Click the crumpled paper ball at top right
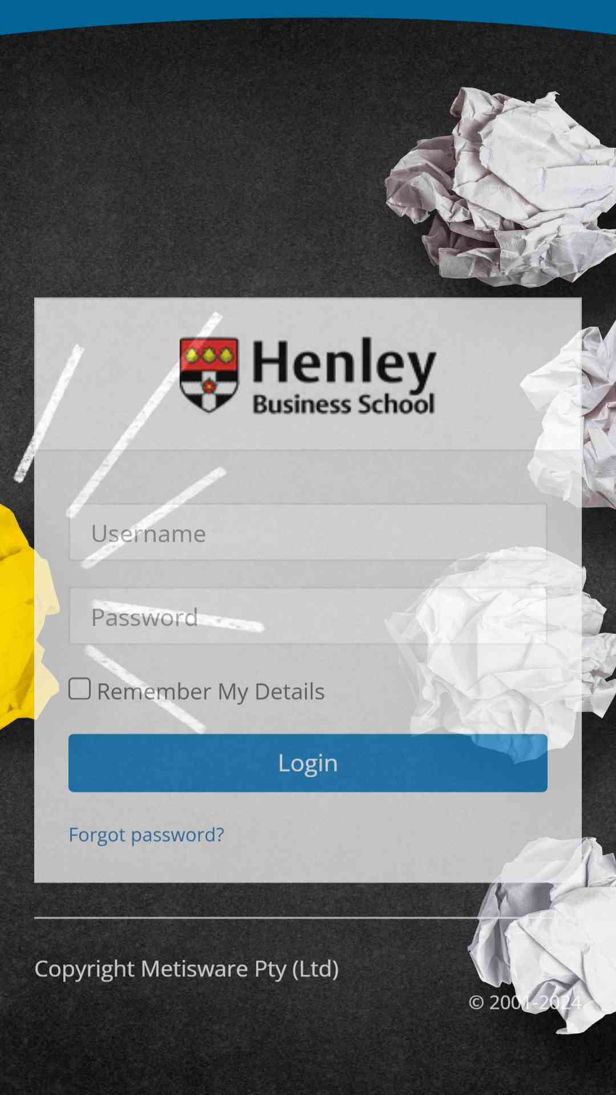Screen dimensions: 616x1095 coord(501,187)
